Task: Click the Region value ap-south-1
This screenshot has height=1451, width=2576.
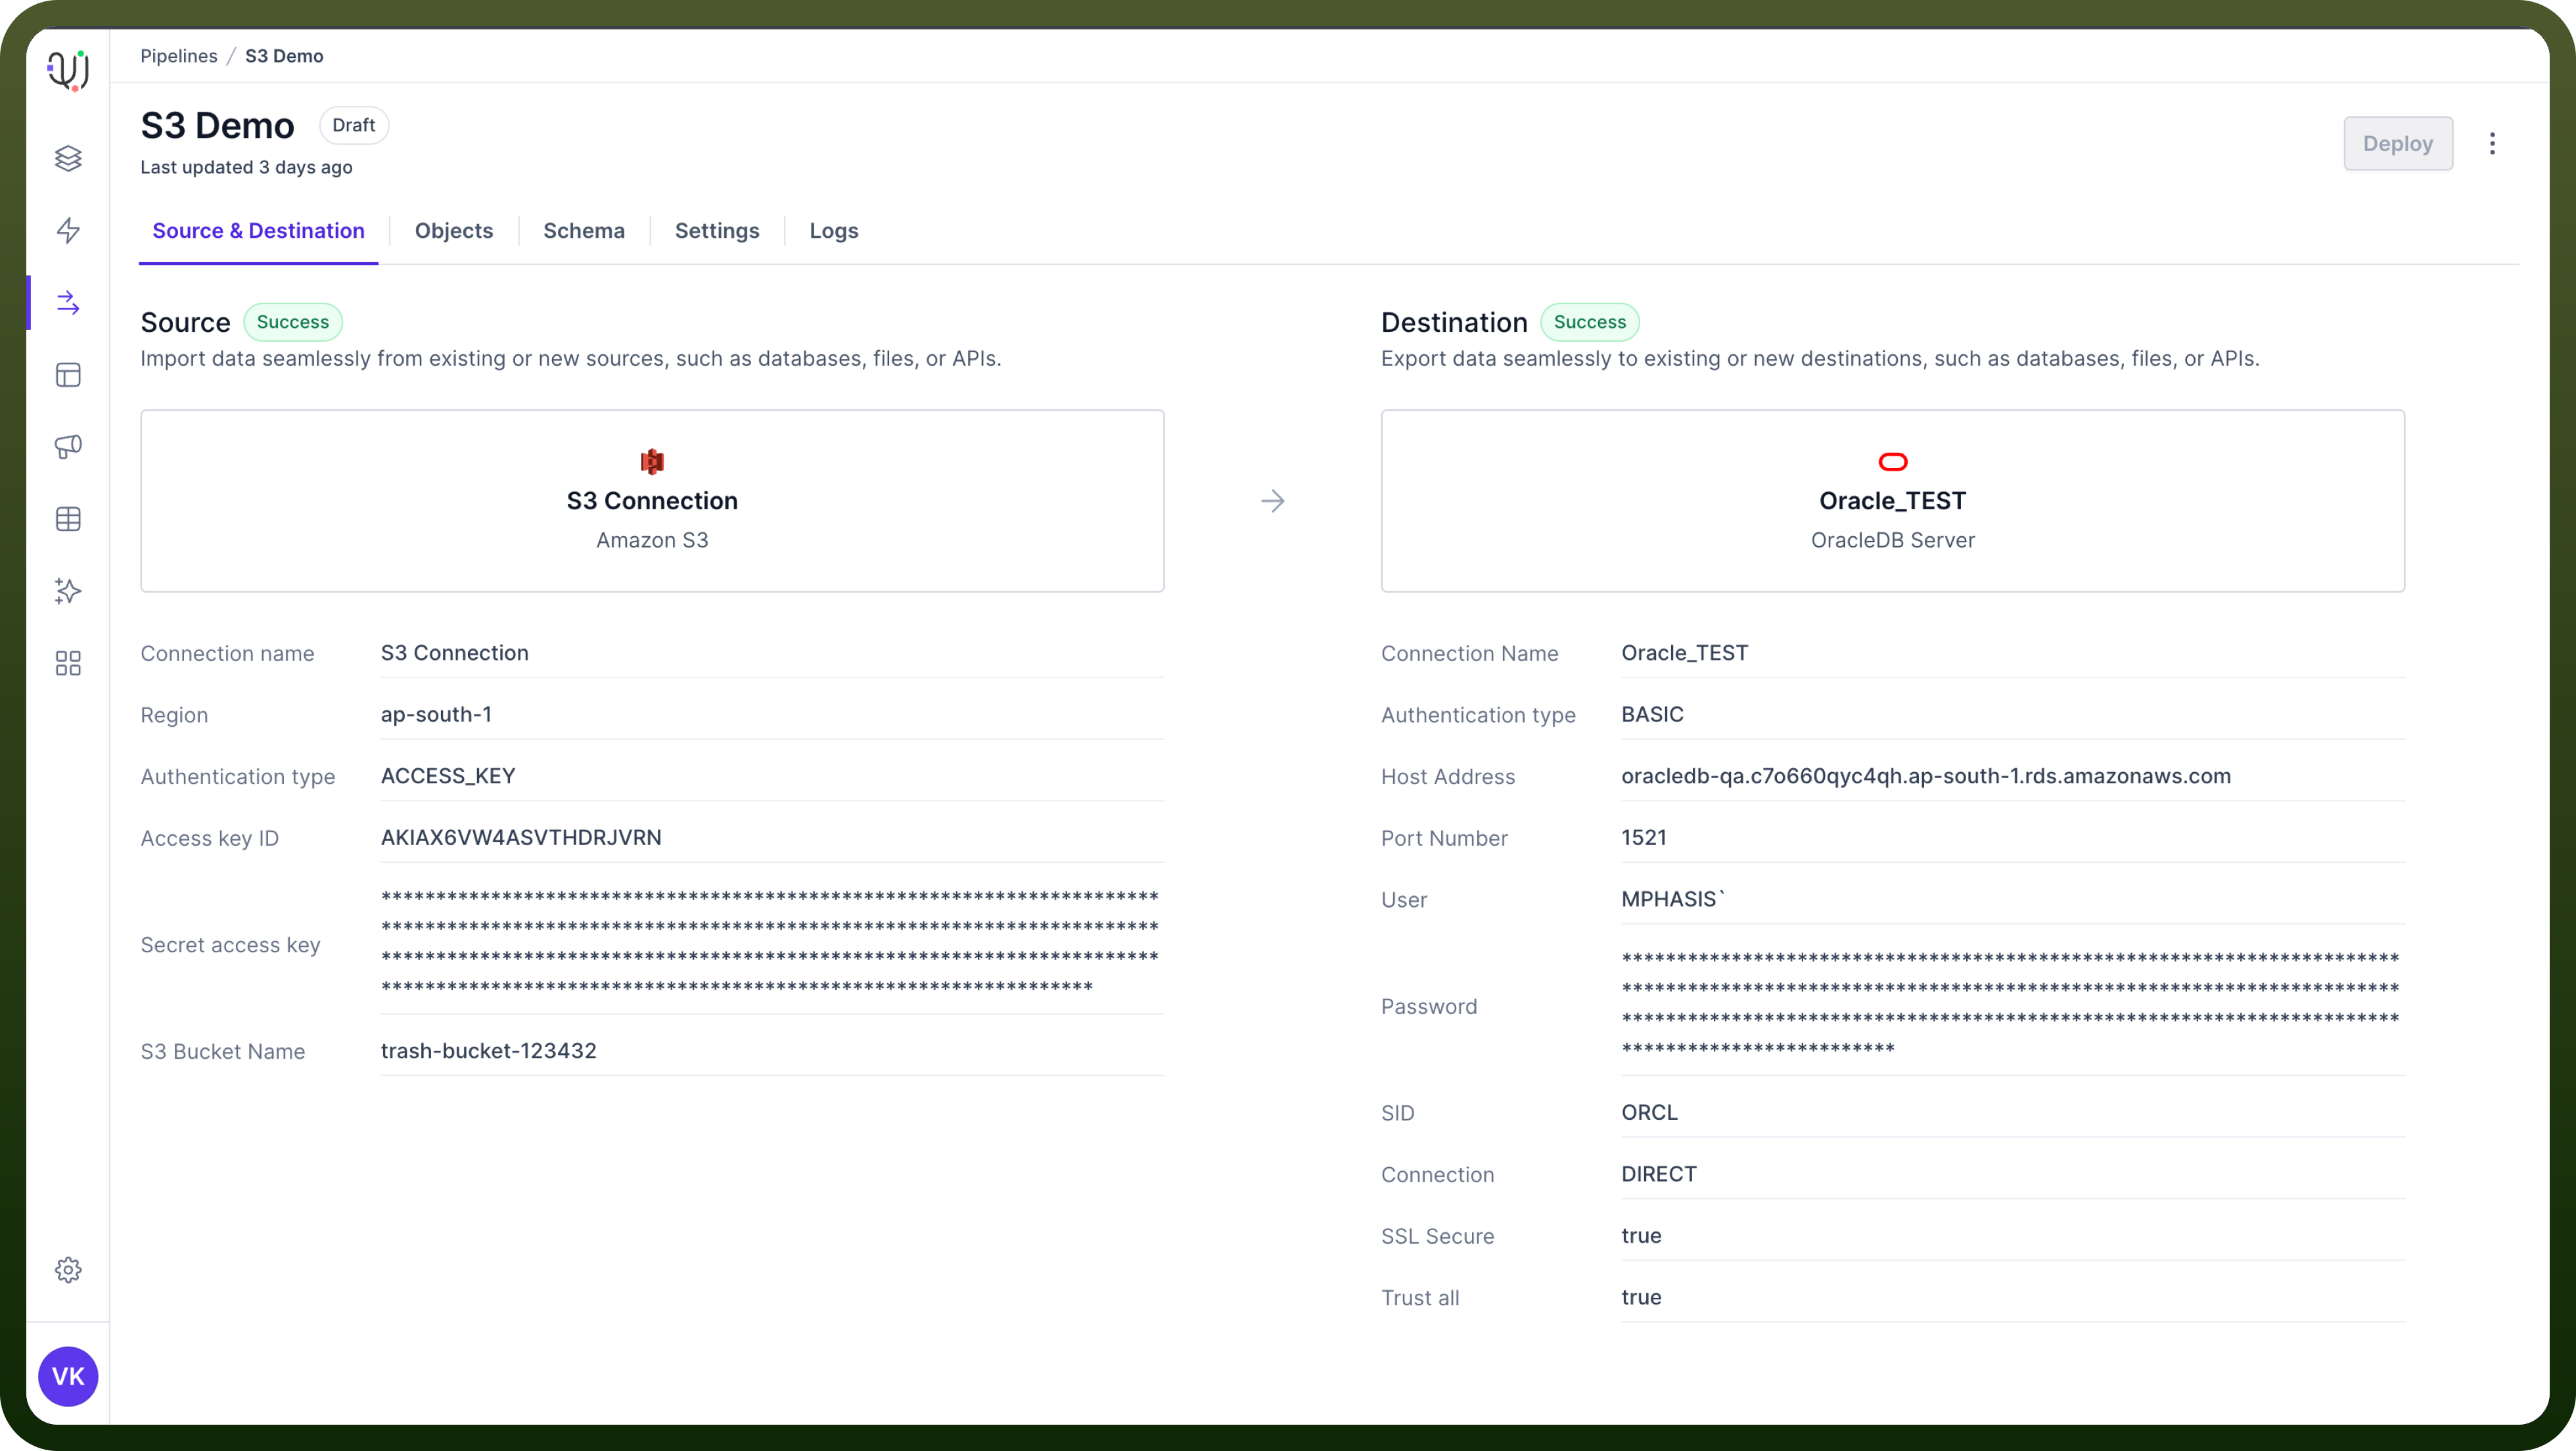Action: click(436, 714)
